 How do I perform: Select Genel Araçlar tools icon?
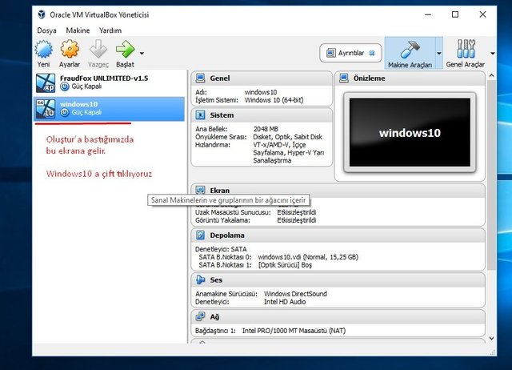point(466,49)
